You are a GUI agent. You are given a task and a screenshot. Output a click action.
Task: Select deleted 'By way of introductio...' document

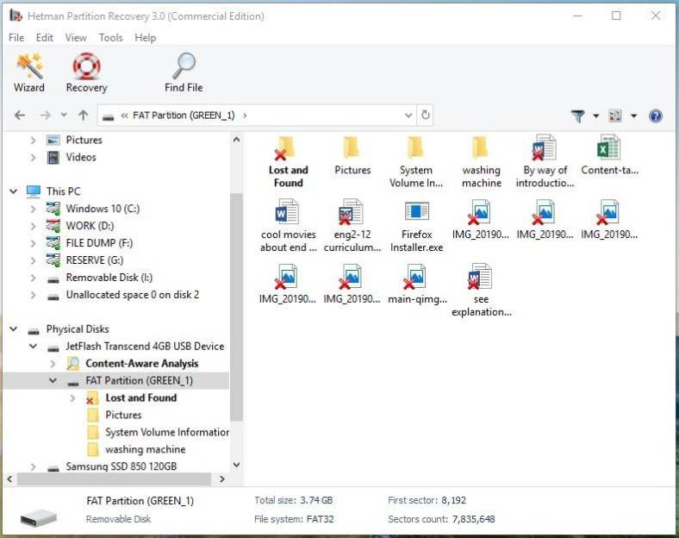(x=545, y=162)
